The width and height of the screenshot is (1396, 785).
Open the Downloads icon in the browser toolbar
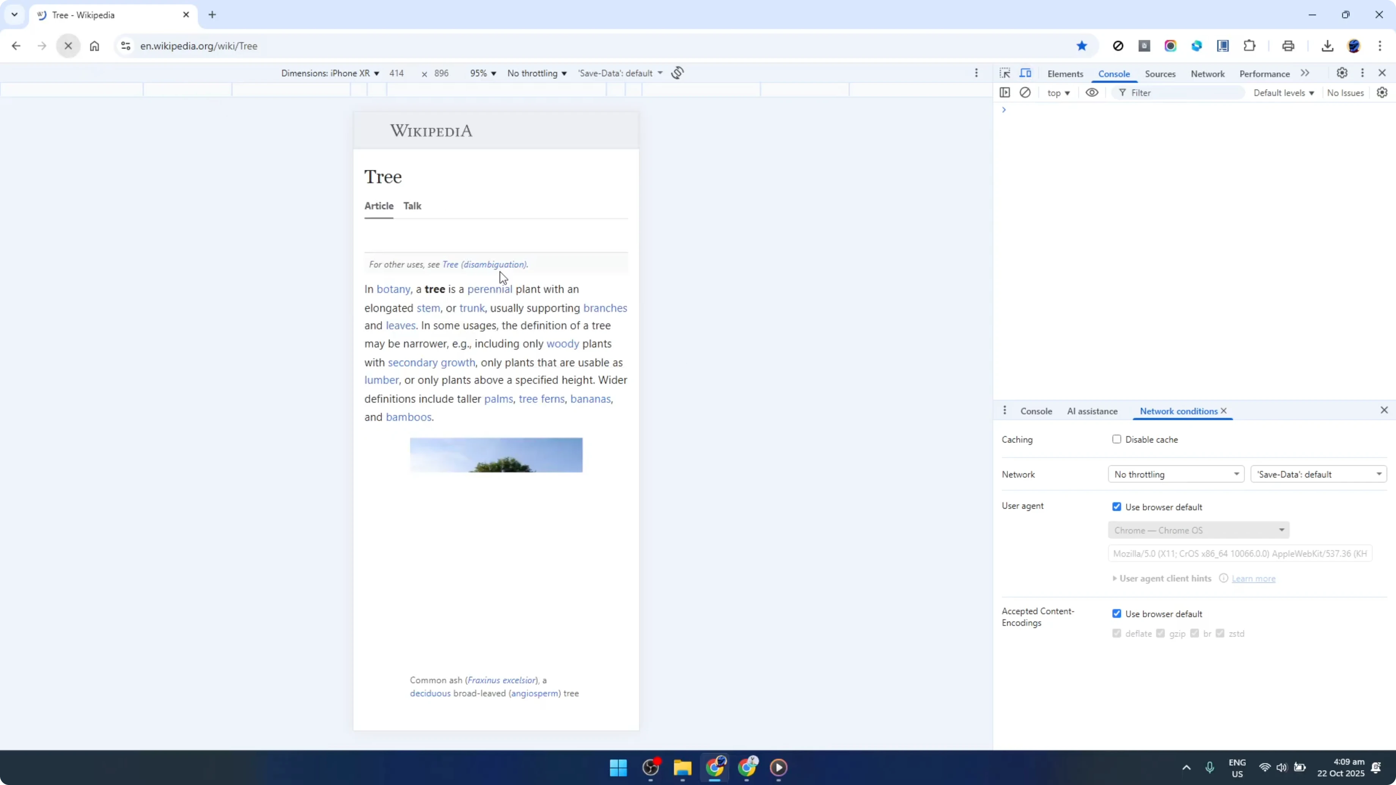pyautogui.click(x=1327, y=46)
